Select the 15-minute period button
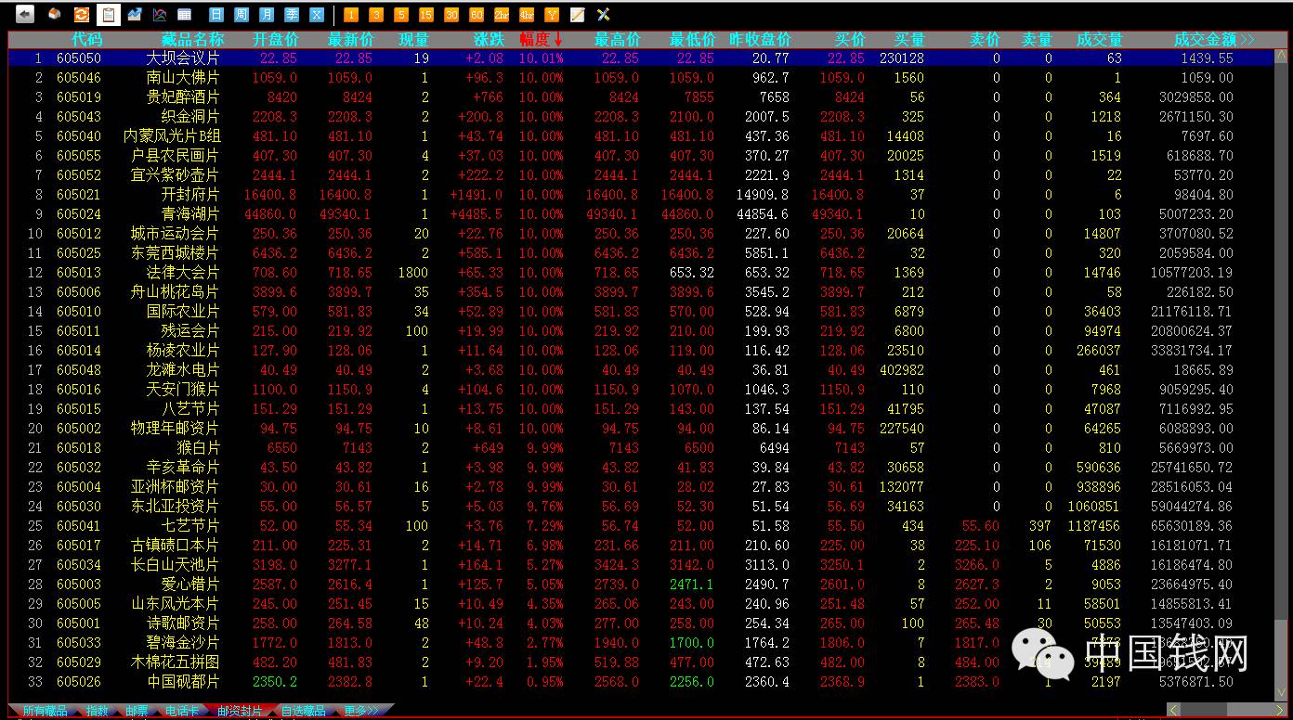The image size is (1293, 720). pyautogui.click(x=426, y=15)
